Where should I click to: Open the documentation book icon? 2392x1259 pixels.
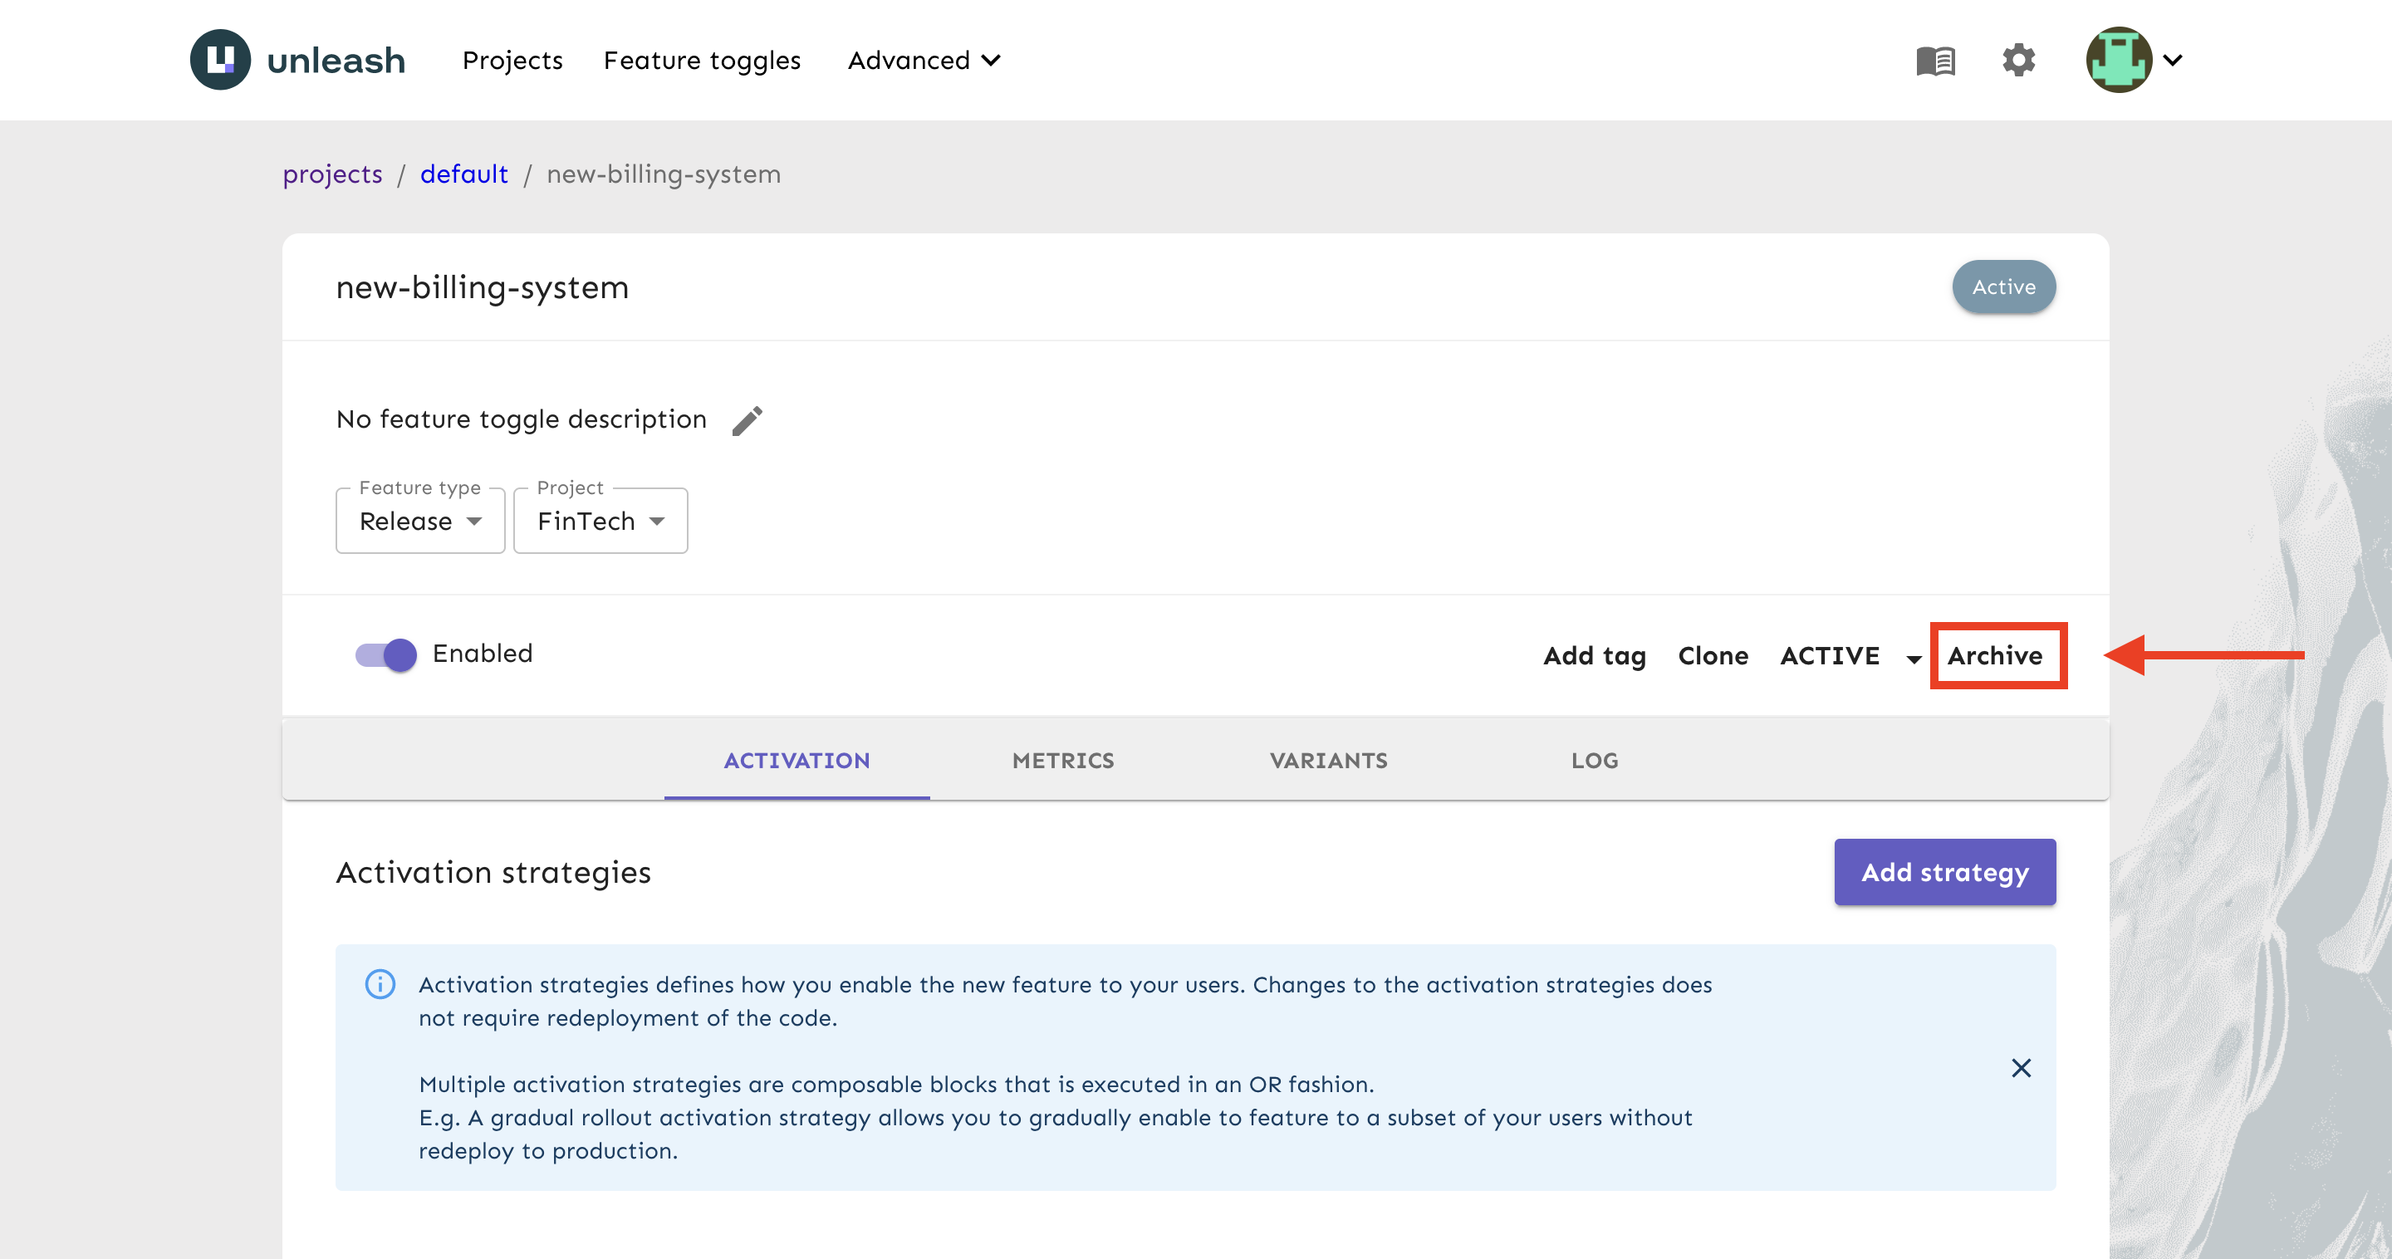pos(1935,61)
